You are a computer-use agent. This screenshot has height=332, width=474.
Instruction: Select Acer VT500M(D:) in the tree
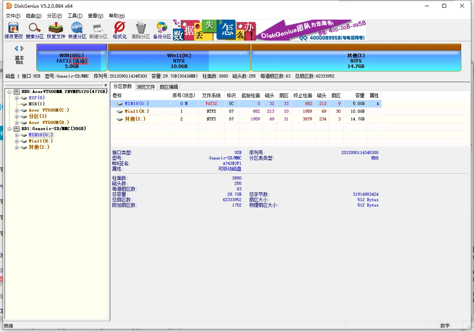(x=49, y=122)
